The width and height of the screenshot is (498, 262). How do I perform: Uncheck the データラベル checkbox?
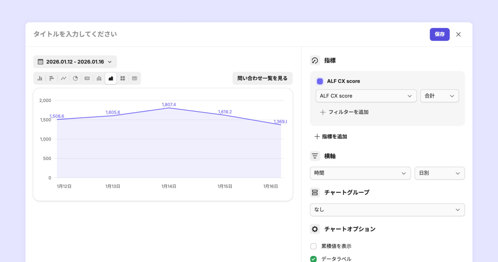(313, 259)
